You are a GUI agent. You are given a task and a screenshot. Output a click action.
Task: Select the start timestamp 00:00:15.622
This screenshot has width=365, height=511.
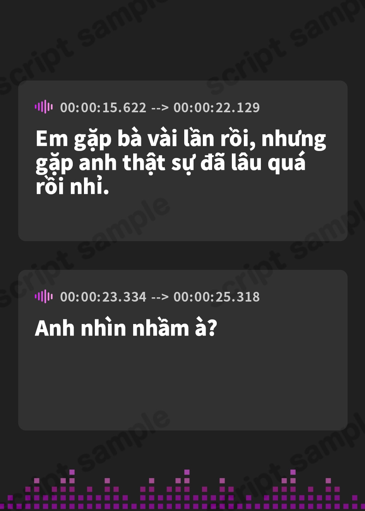[103, 107]
